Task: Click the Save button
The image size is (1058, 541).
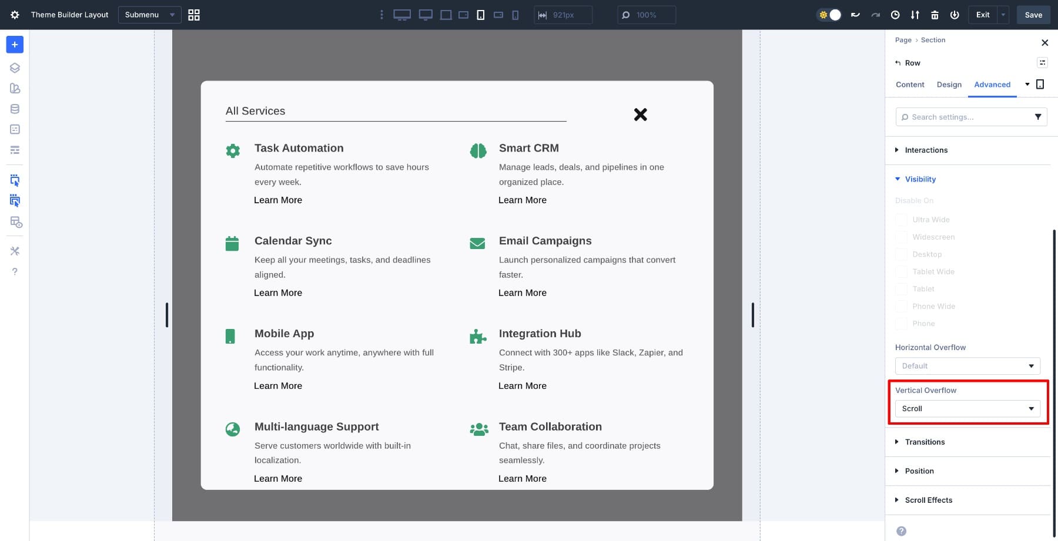Action: coord(1033,15)
